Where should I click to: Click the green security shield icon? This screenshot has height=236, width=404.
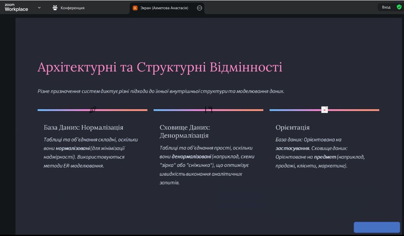pyautogui.click(x=399, y=7)
